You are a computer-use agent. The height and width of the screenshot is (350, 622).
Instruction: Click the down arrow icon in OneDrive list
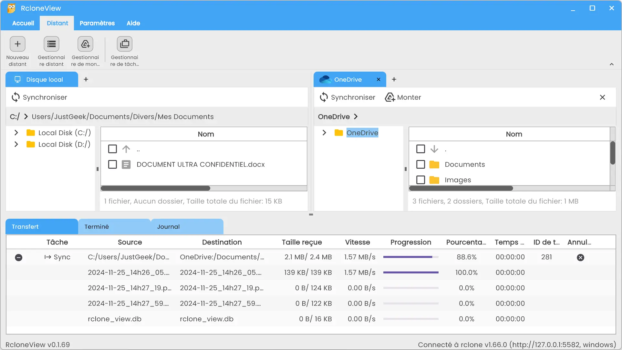pos(434,149)
